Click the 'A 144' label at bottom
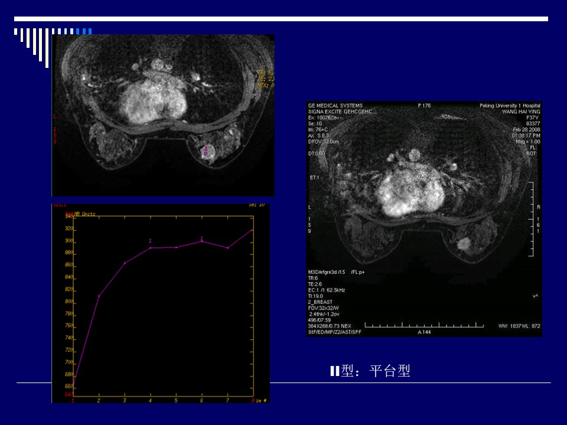The image size is (567, 425). click(424, 332)
